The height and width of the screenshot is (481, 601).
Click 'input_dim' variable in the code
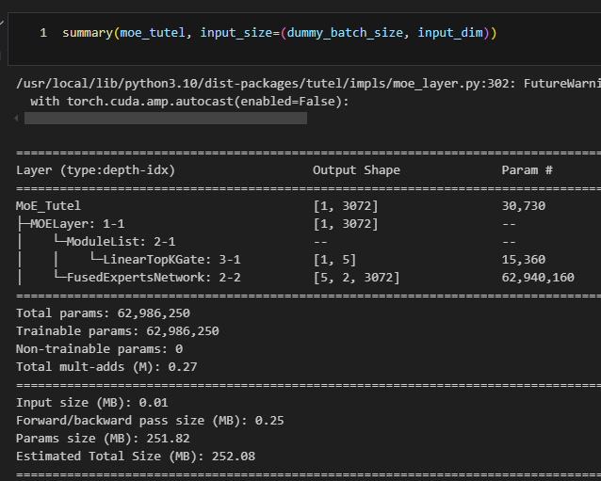[x=450, y=33]
